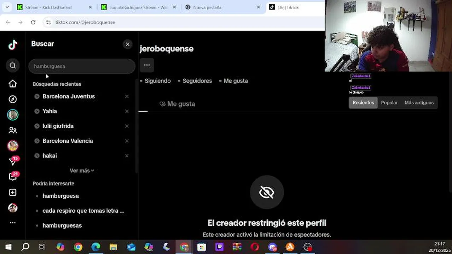Sort videos by Popular
This screenshot has width=452, height=254.
pos(389,103)
